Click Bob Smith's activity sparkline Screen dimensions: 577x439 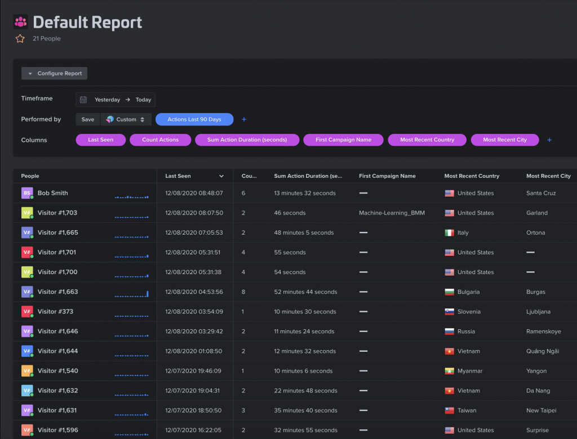tap(132, 197)
